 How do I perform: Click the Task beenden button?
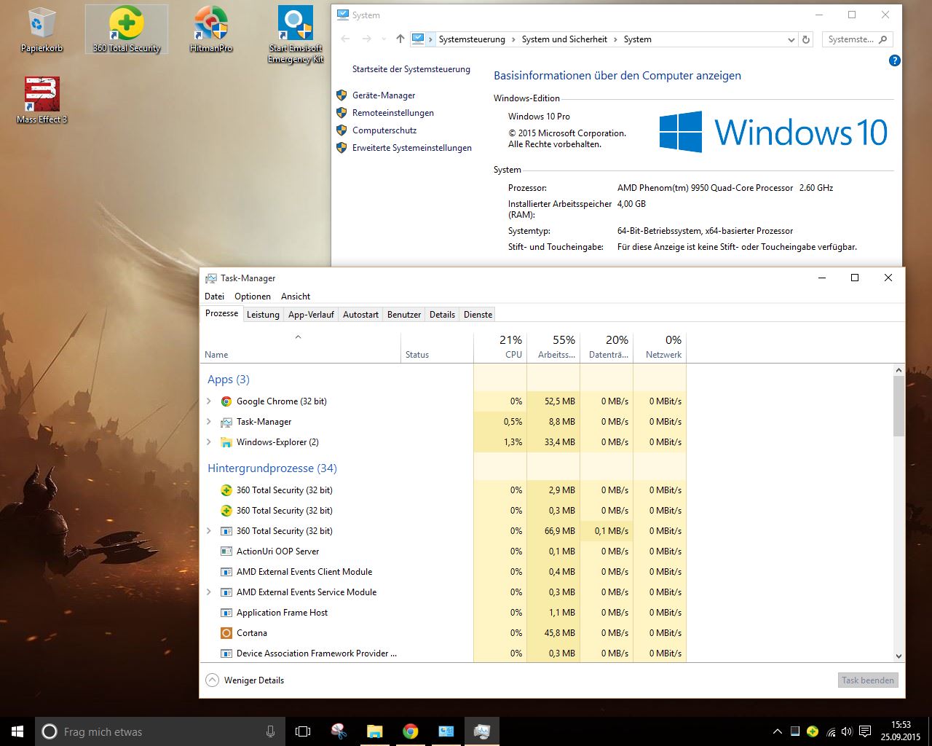(x=867, y=680)
